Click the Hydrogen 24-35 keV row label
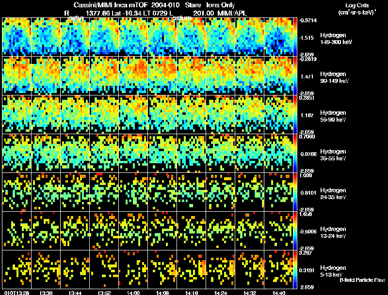Image resolution: width=388 pixels, height=295 pixels. click(333, 194)
